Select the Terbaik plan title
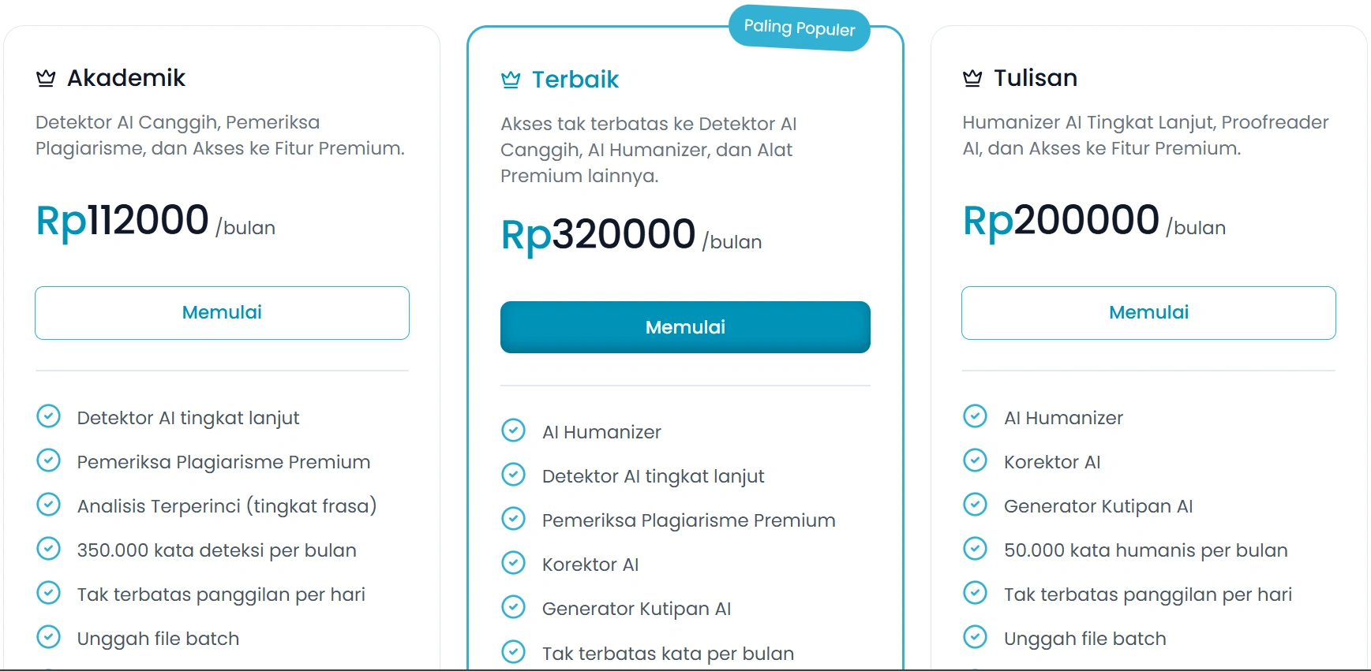This screenshot has height=671, width=1371. point(575,80)
